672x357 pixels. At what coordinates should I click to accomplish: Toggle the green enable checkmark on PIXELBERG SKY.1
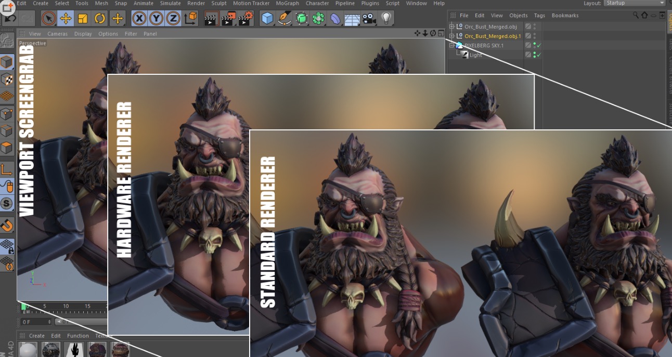point(538,45)
